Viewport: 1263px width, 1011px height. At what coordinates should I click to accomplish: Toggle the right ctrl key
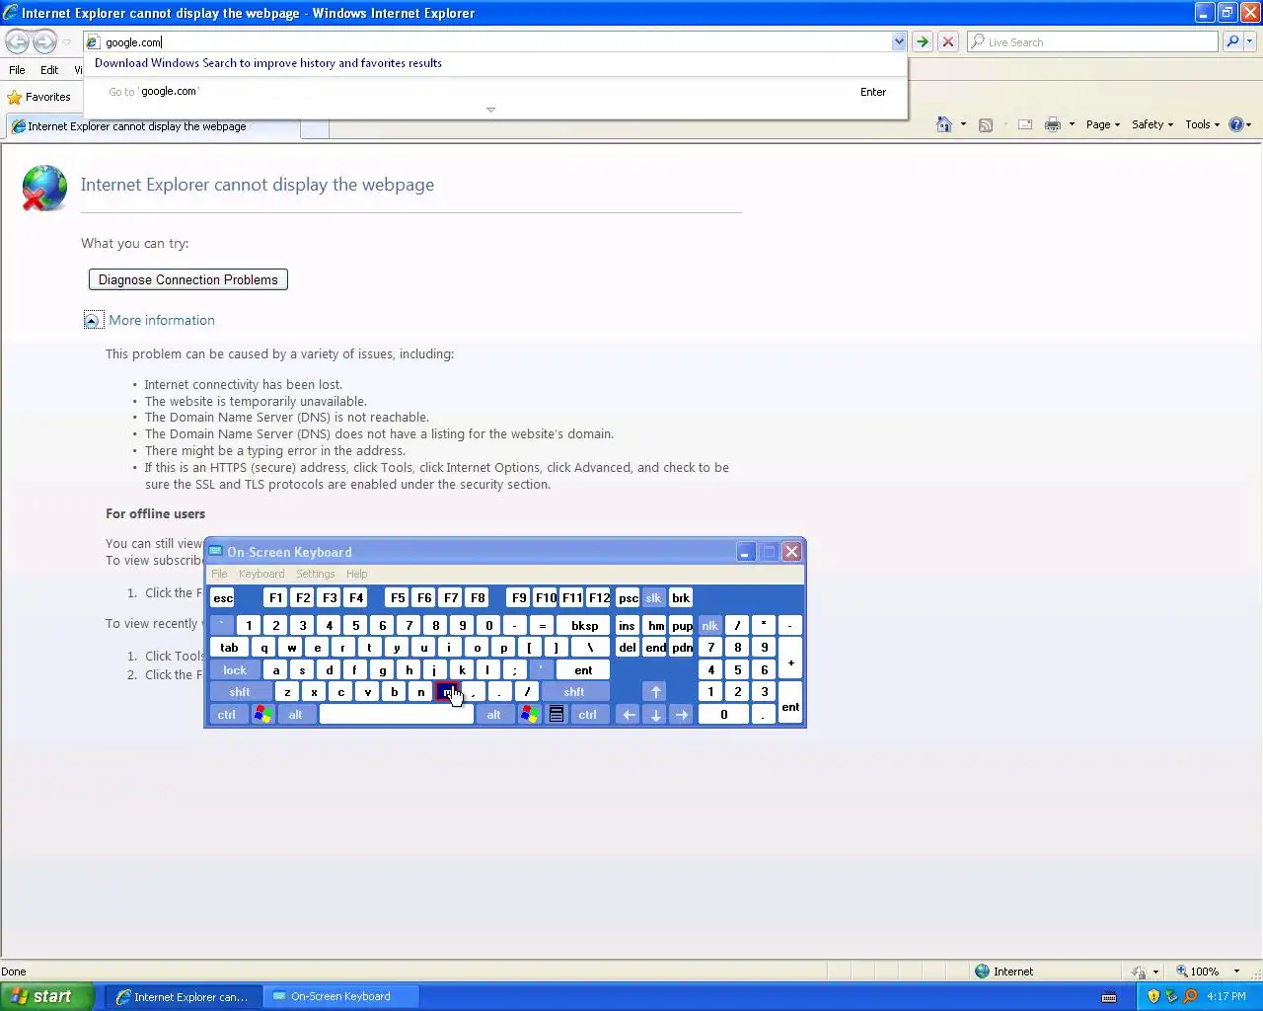point(587,714)
